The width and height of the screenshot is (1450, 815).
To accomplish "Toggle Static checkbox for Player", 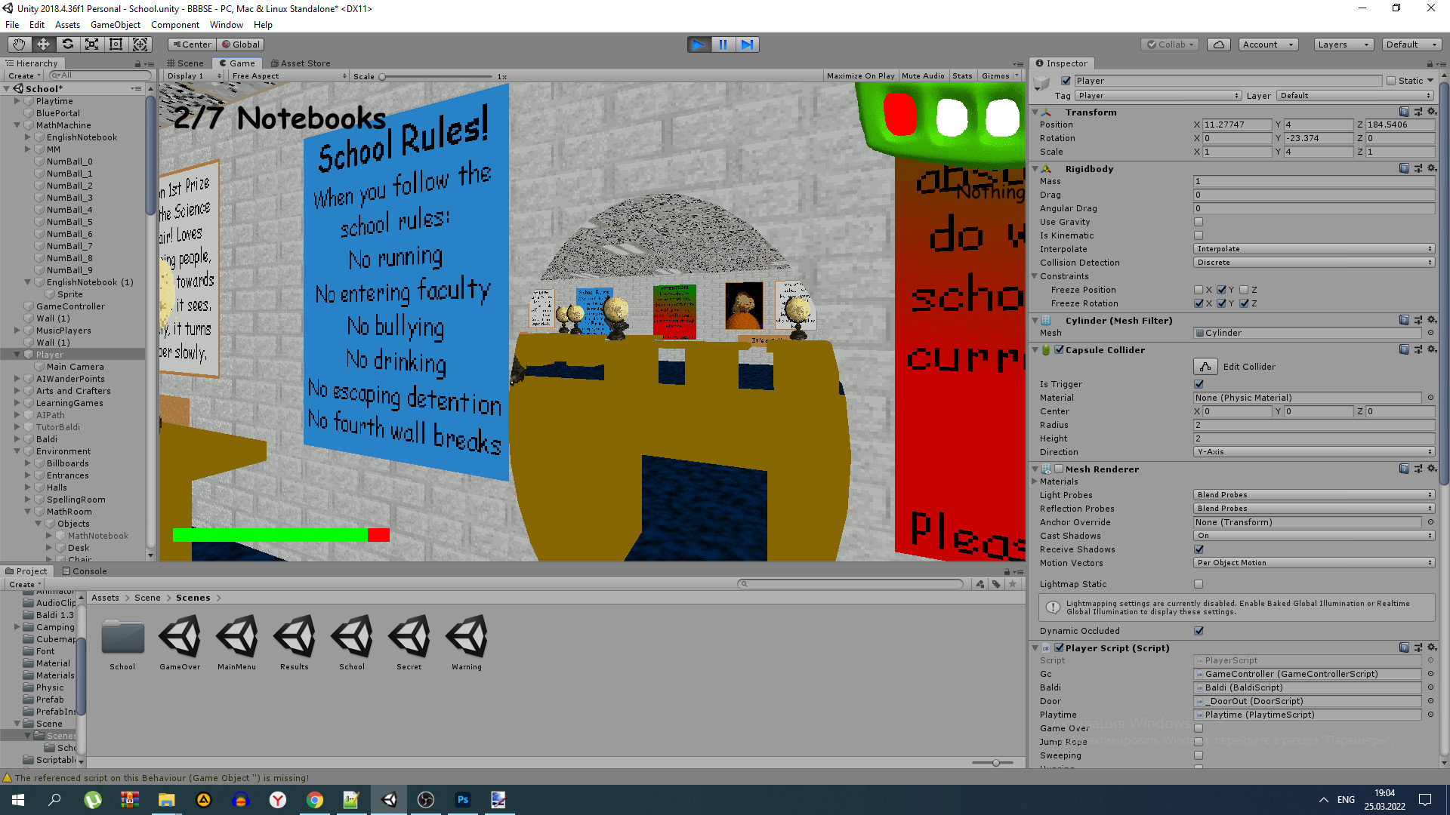I will 1391,81.
